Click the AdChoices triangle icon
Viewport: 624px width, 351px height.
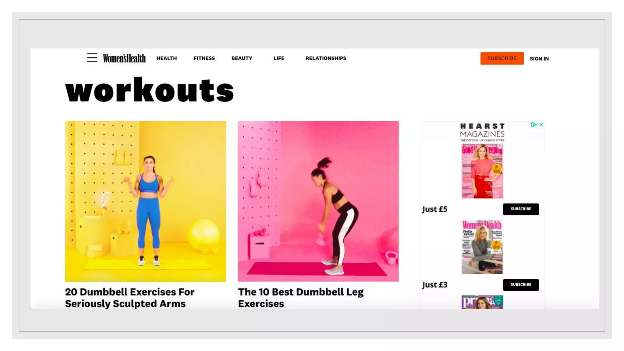click(x=534, y=125)
